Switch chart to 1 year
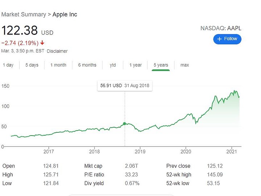Image resolution: width=261 pixels, height=196 pixels. click(x=136, y=65)
